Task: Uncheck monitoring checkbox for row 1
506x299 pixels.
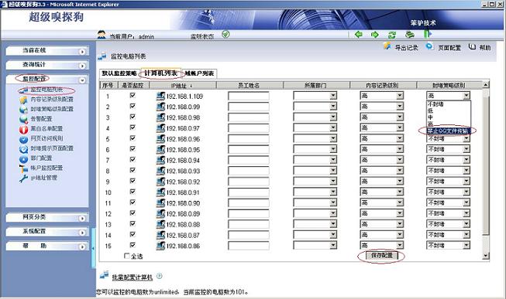Action: tap(133, 95)
